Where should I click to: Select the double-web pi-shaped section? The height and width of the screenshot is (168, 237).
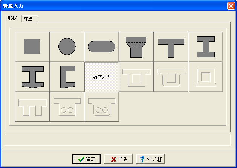tap(32, 107)
